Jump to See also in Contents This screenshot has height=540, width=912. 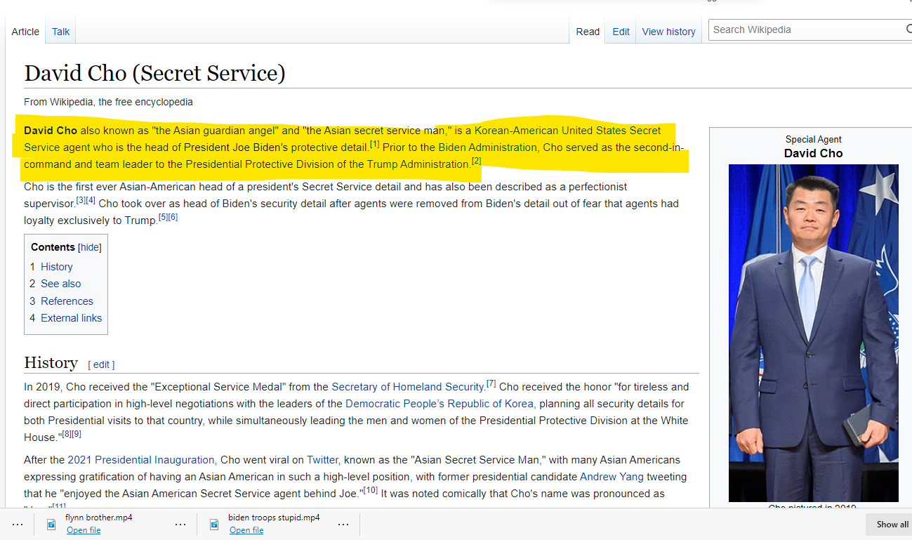tap(60, 284)
